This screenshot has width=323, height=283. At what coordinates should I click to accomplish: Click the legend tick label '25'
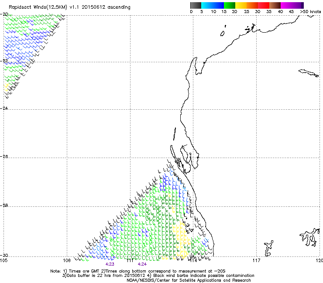247,12
